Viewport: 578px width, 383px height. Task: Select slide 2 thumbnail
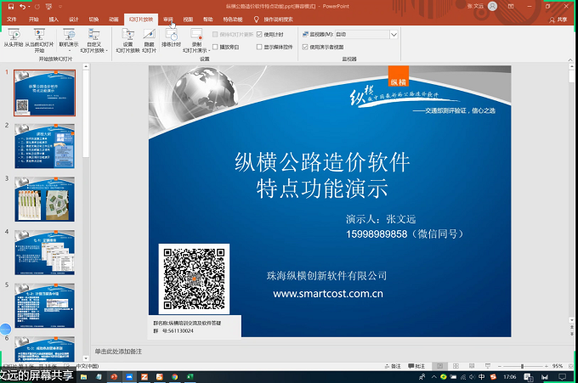44,146
